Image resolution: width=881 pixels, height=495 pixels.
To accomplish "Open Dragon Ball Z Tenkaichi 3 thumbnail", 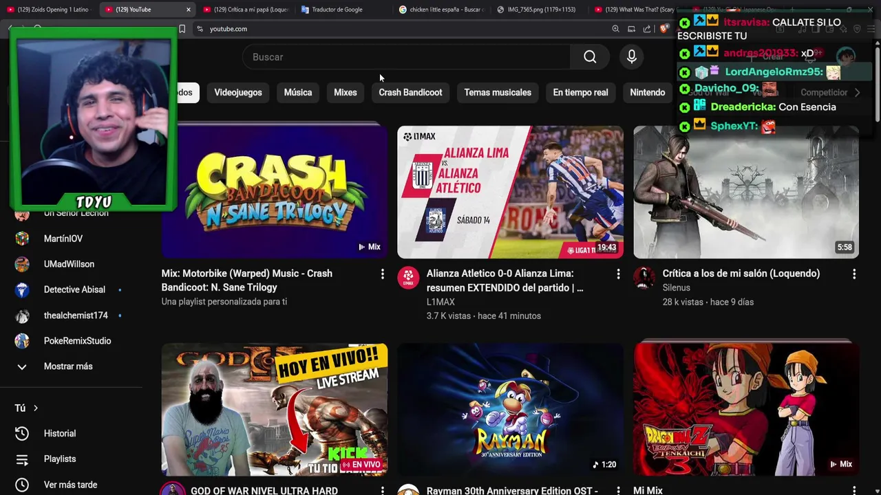I will click(x=746, y=410).
